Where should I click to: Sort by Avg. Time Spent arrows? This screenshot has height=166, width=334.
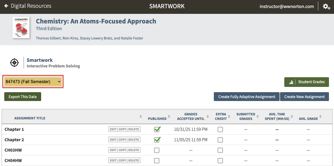(292, 116)
